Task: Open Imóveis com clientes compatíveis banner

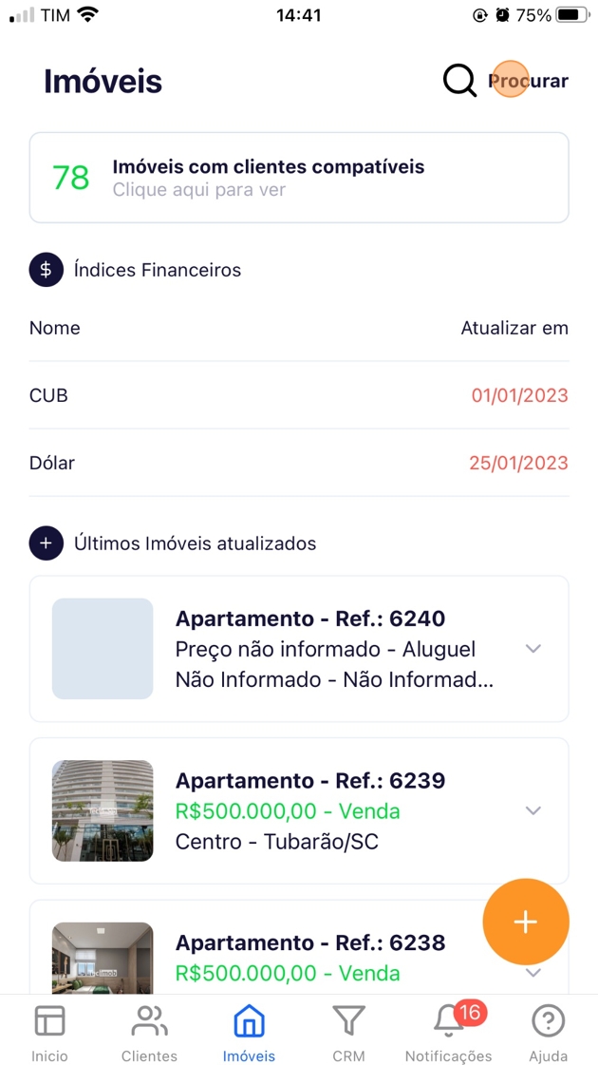Action: coord(299,178)
